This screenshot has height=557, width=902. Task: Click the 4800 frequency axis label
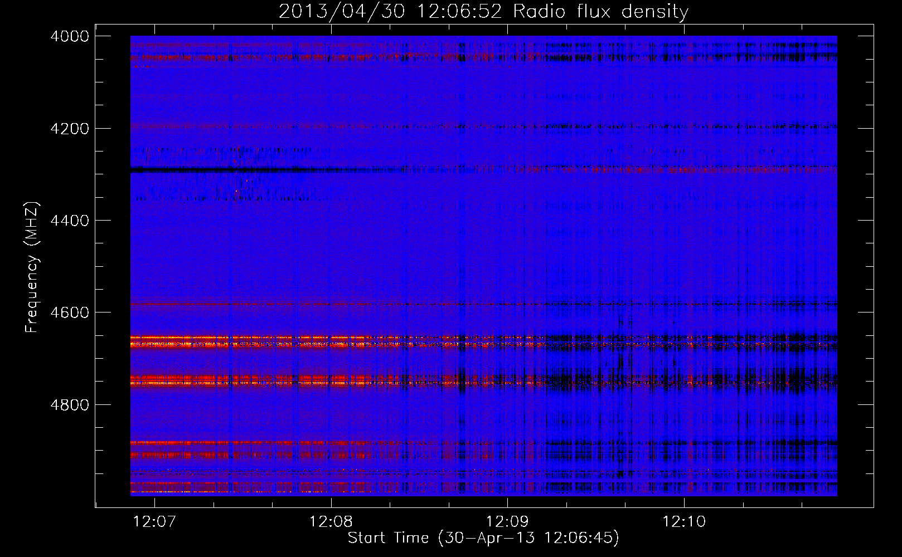tap(70, 404)
